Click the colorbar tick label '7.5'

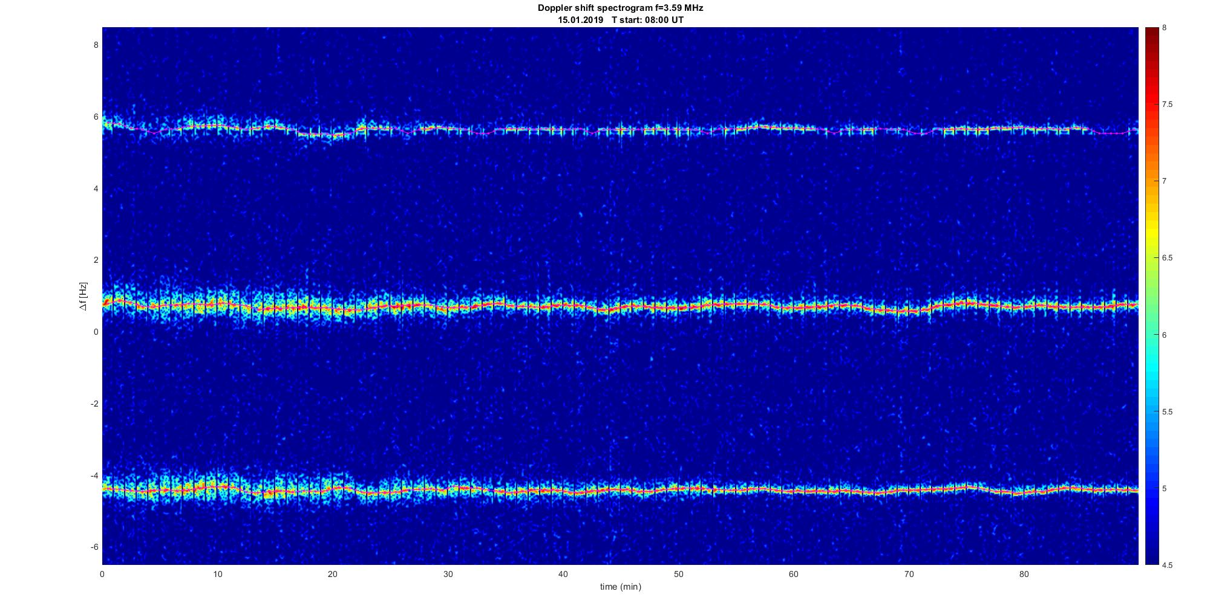(x=1168, y=105)
